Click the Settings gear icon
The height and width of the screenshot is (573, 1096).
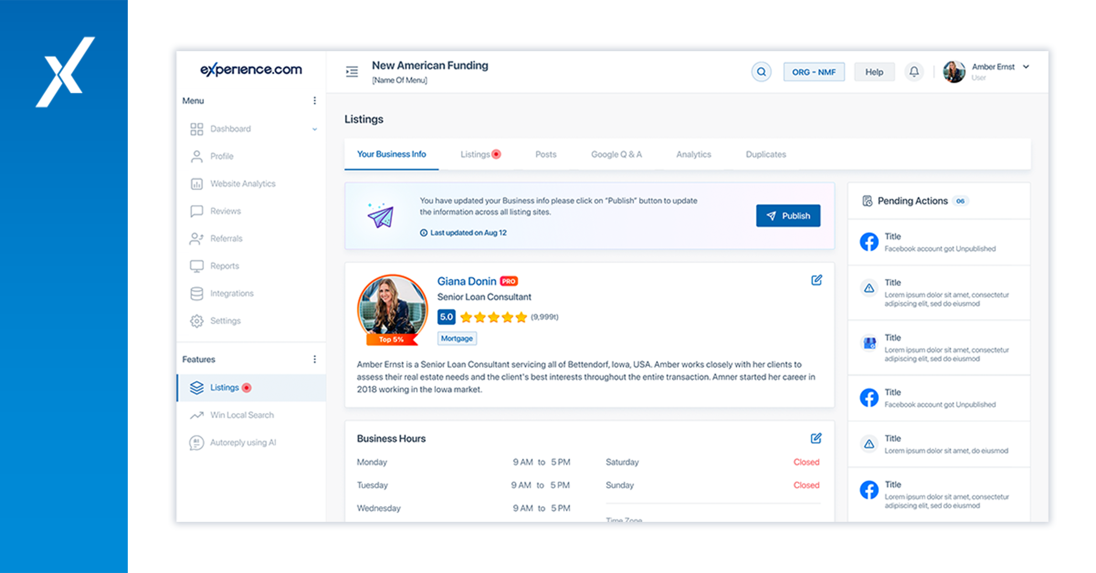(x=197, y=321)
